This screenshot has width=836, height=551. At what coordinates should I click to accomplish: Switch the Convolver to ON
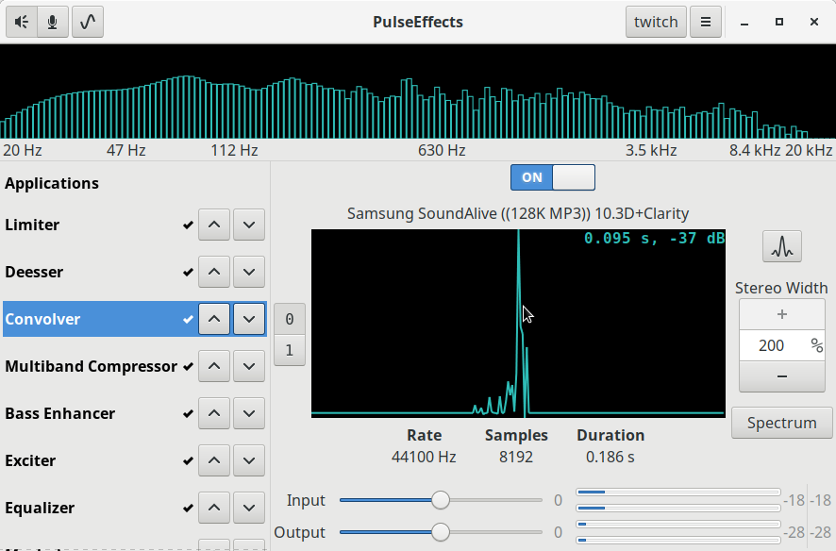[x=552, y=177]
